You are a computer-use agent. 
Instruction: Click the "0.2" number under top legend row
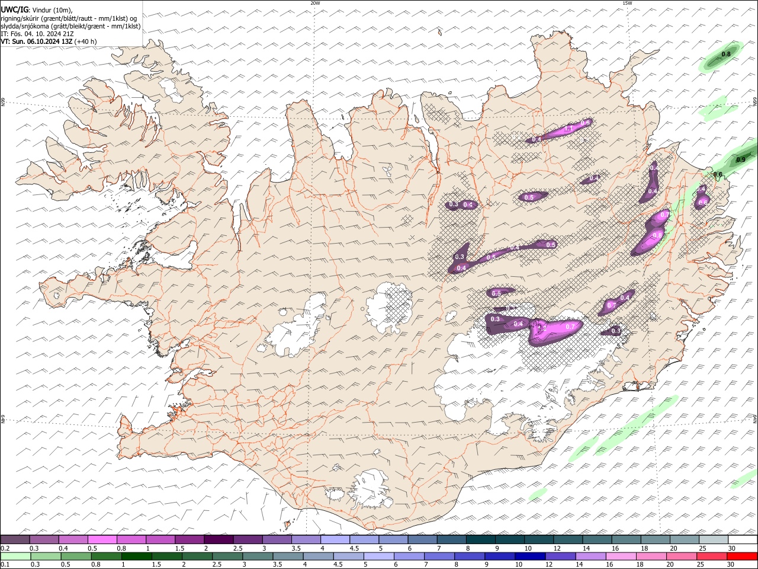(5, 548)
